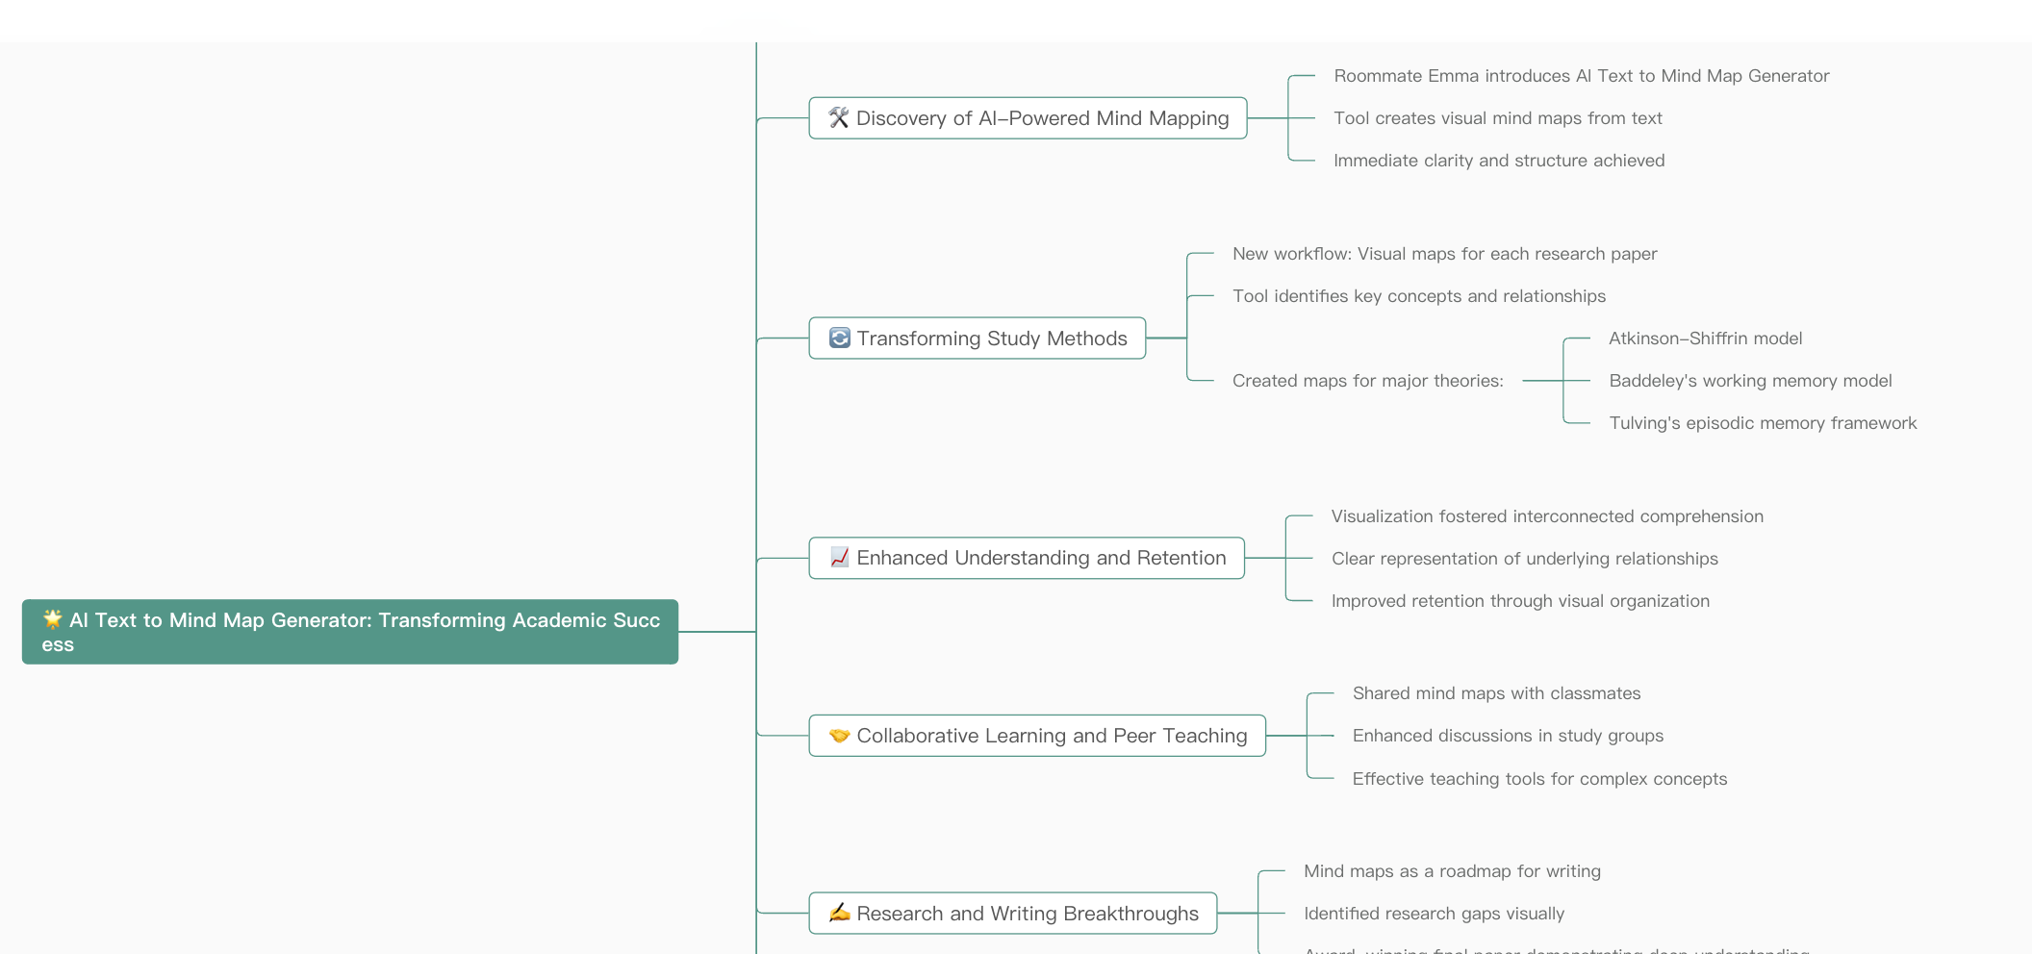Select 'New workflow: Visual maps for each research paper'
The width and height of the screenshot is (2032, 954).
coord(1445,254)
